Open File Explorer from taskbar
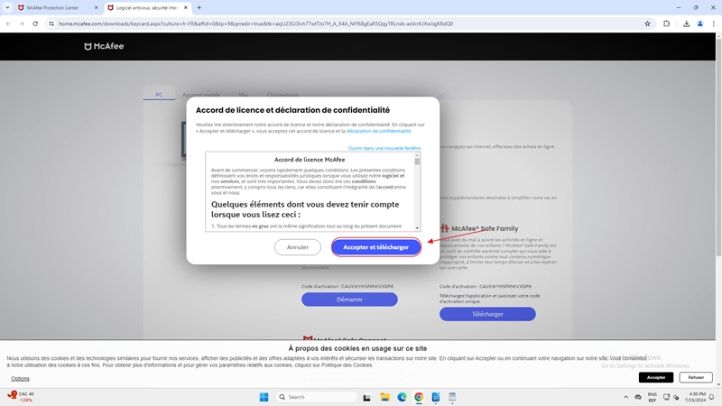This screenshot has width=722, height=406. [385, 397]
